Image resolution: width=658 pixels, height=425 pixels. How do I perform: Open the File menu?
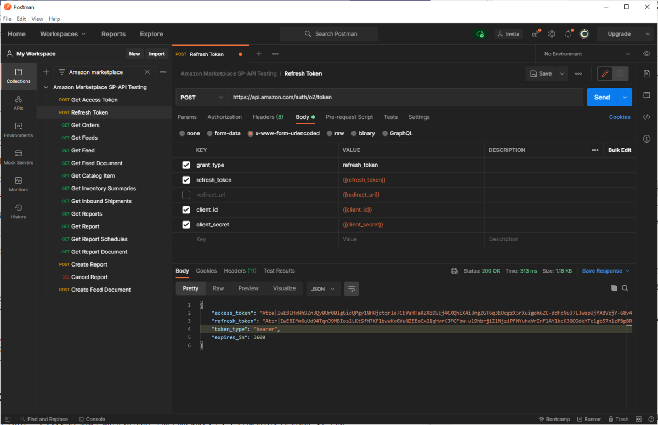(7, 19)
